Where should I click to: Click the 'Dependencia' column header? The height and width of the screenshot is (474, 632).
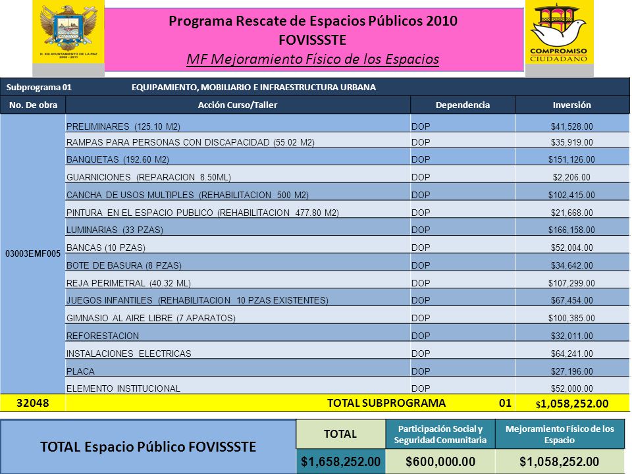point(463,105)
